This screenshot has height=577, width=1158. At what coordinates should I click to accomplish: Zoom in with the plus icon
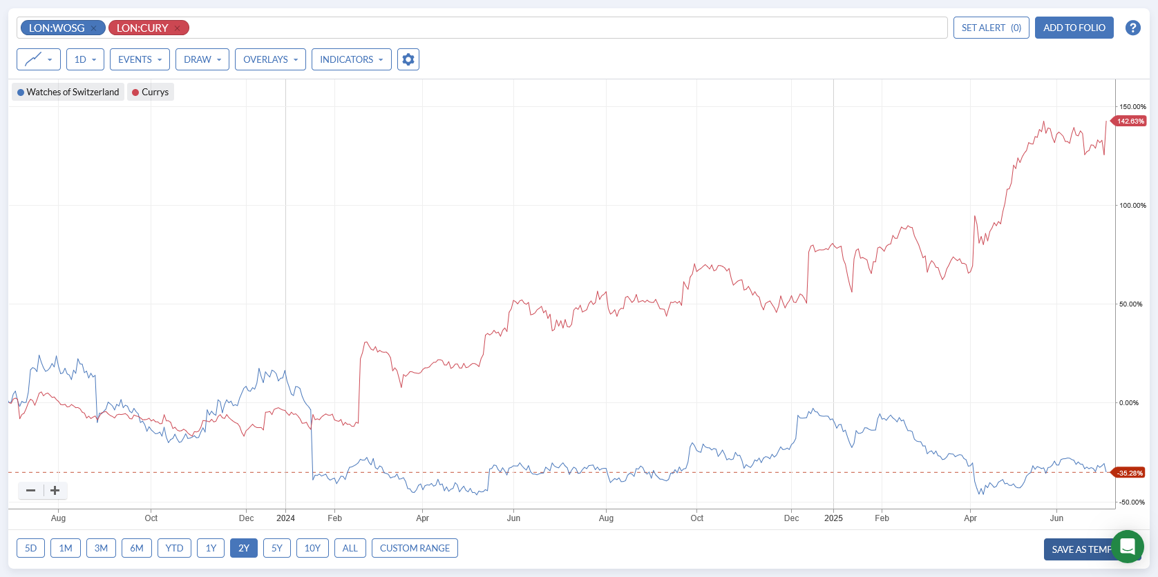coord(55,491)
